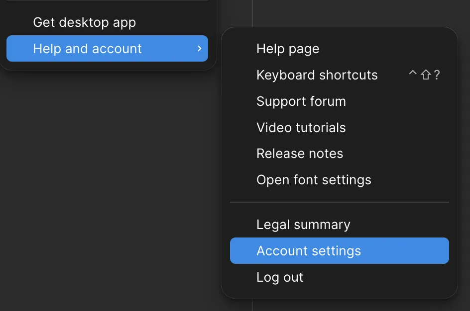
Task: Click the vertical panel divider below the submenu
Action: (x=252, y=305)
